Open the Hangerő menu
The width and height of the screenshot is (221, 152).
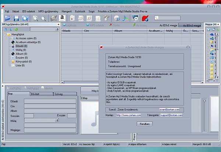[x=67, y=11]
